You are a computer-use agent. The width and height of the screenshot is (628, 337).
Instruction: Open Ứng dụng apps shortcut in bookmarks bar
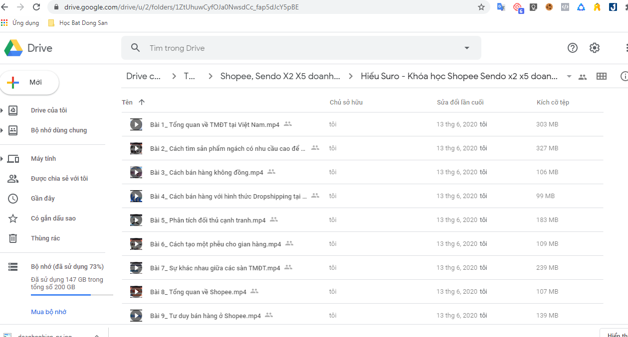tap(20, 23)
